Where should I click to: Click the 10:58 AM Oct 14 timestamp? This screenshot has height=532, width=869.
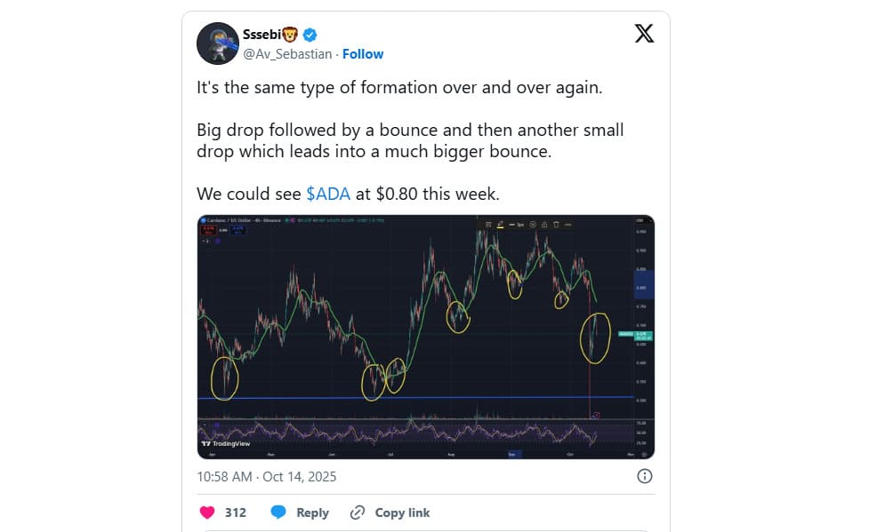point(266,476)
